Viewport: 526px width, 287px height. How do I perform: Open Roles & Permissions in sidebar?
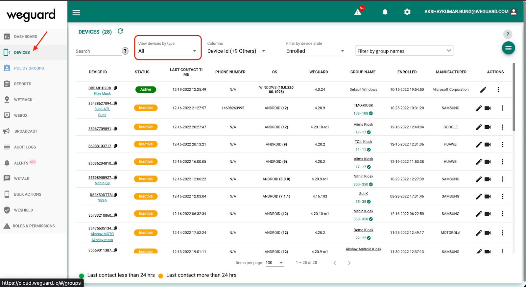34,226
